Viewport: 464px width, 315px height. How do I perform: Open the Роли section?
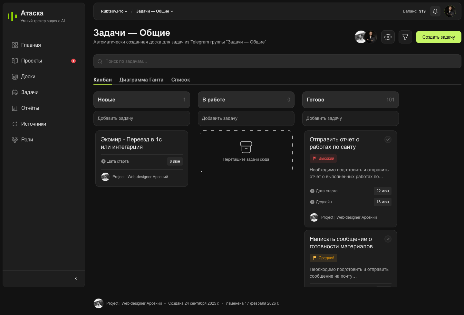(44, 140)
